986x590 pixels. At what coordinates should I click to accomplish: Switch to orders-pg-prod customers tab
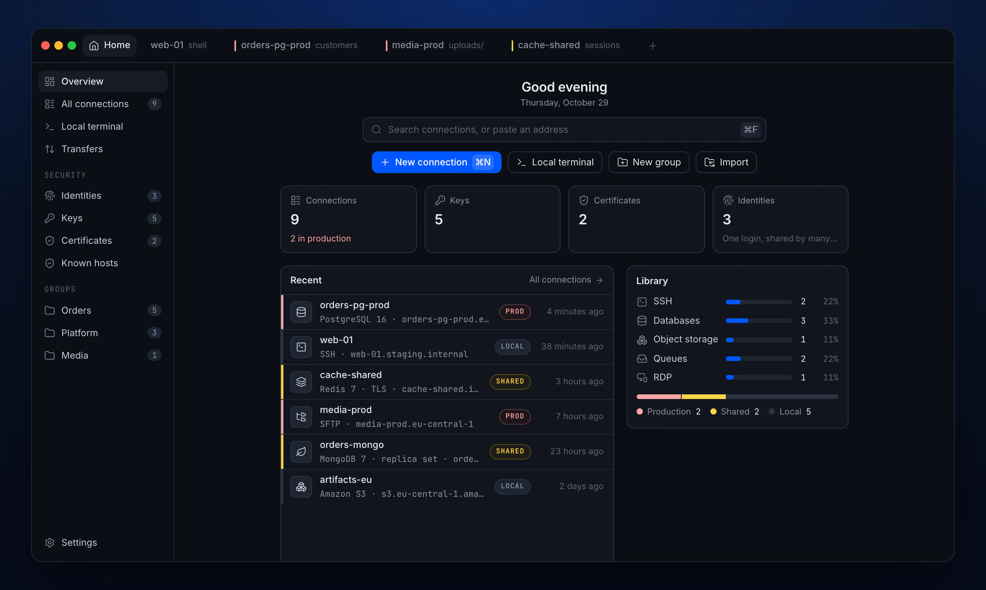click(296, 45)
